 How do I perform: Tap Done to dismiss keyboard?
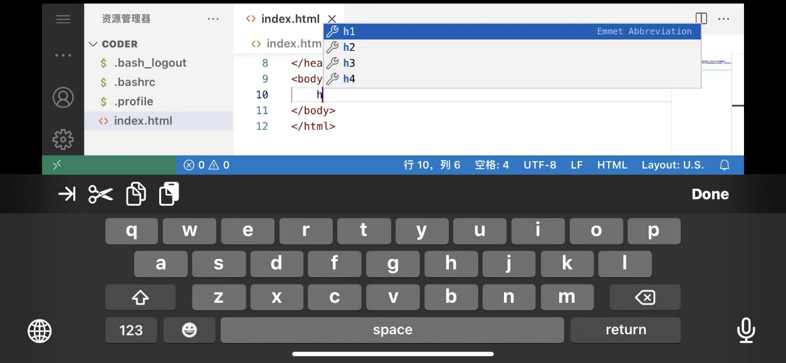pos(710,194)
